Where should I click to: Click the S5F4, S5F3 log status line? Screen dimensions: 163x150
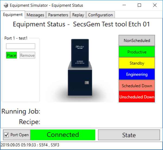30,145
